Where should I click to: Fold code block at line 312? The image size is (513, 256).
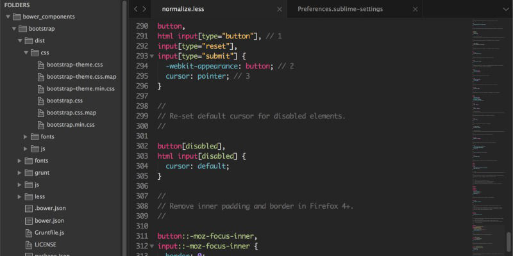click(152, 246)
